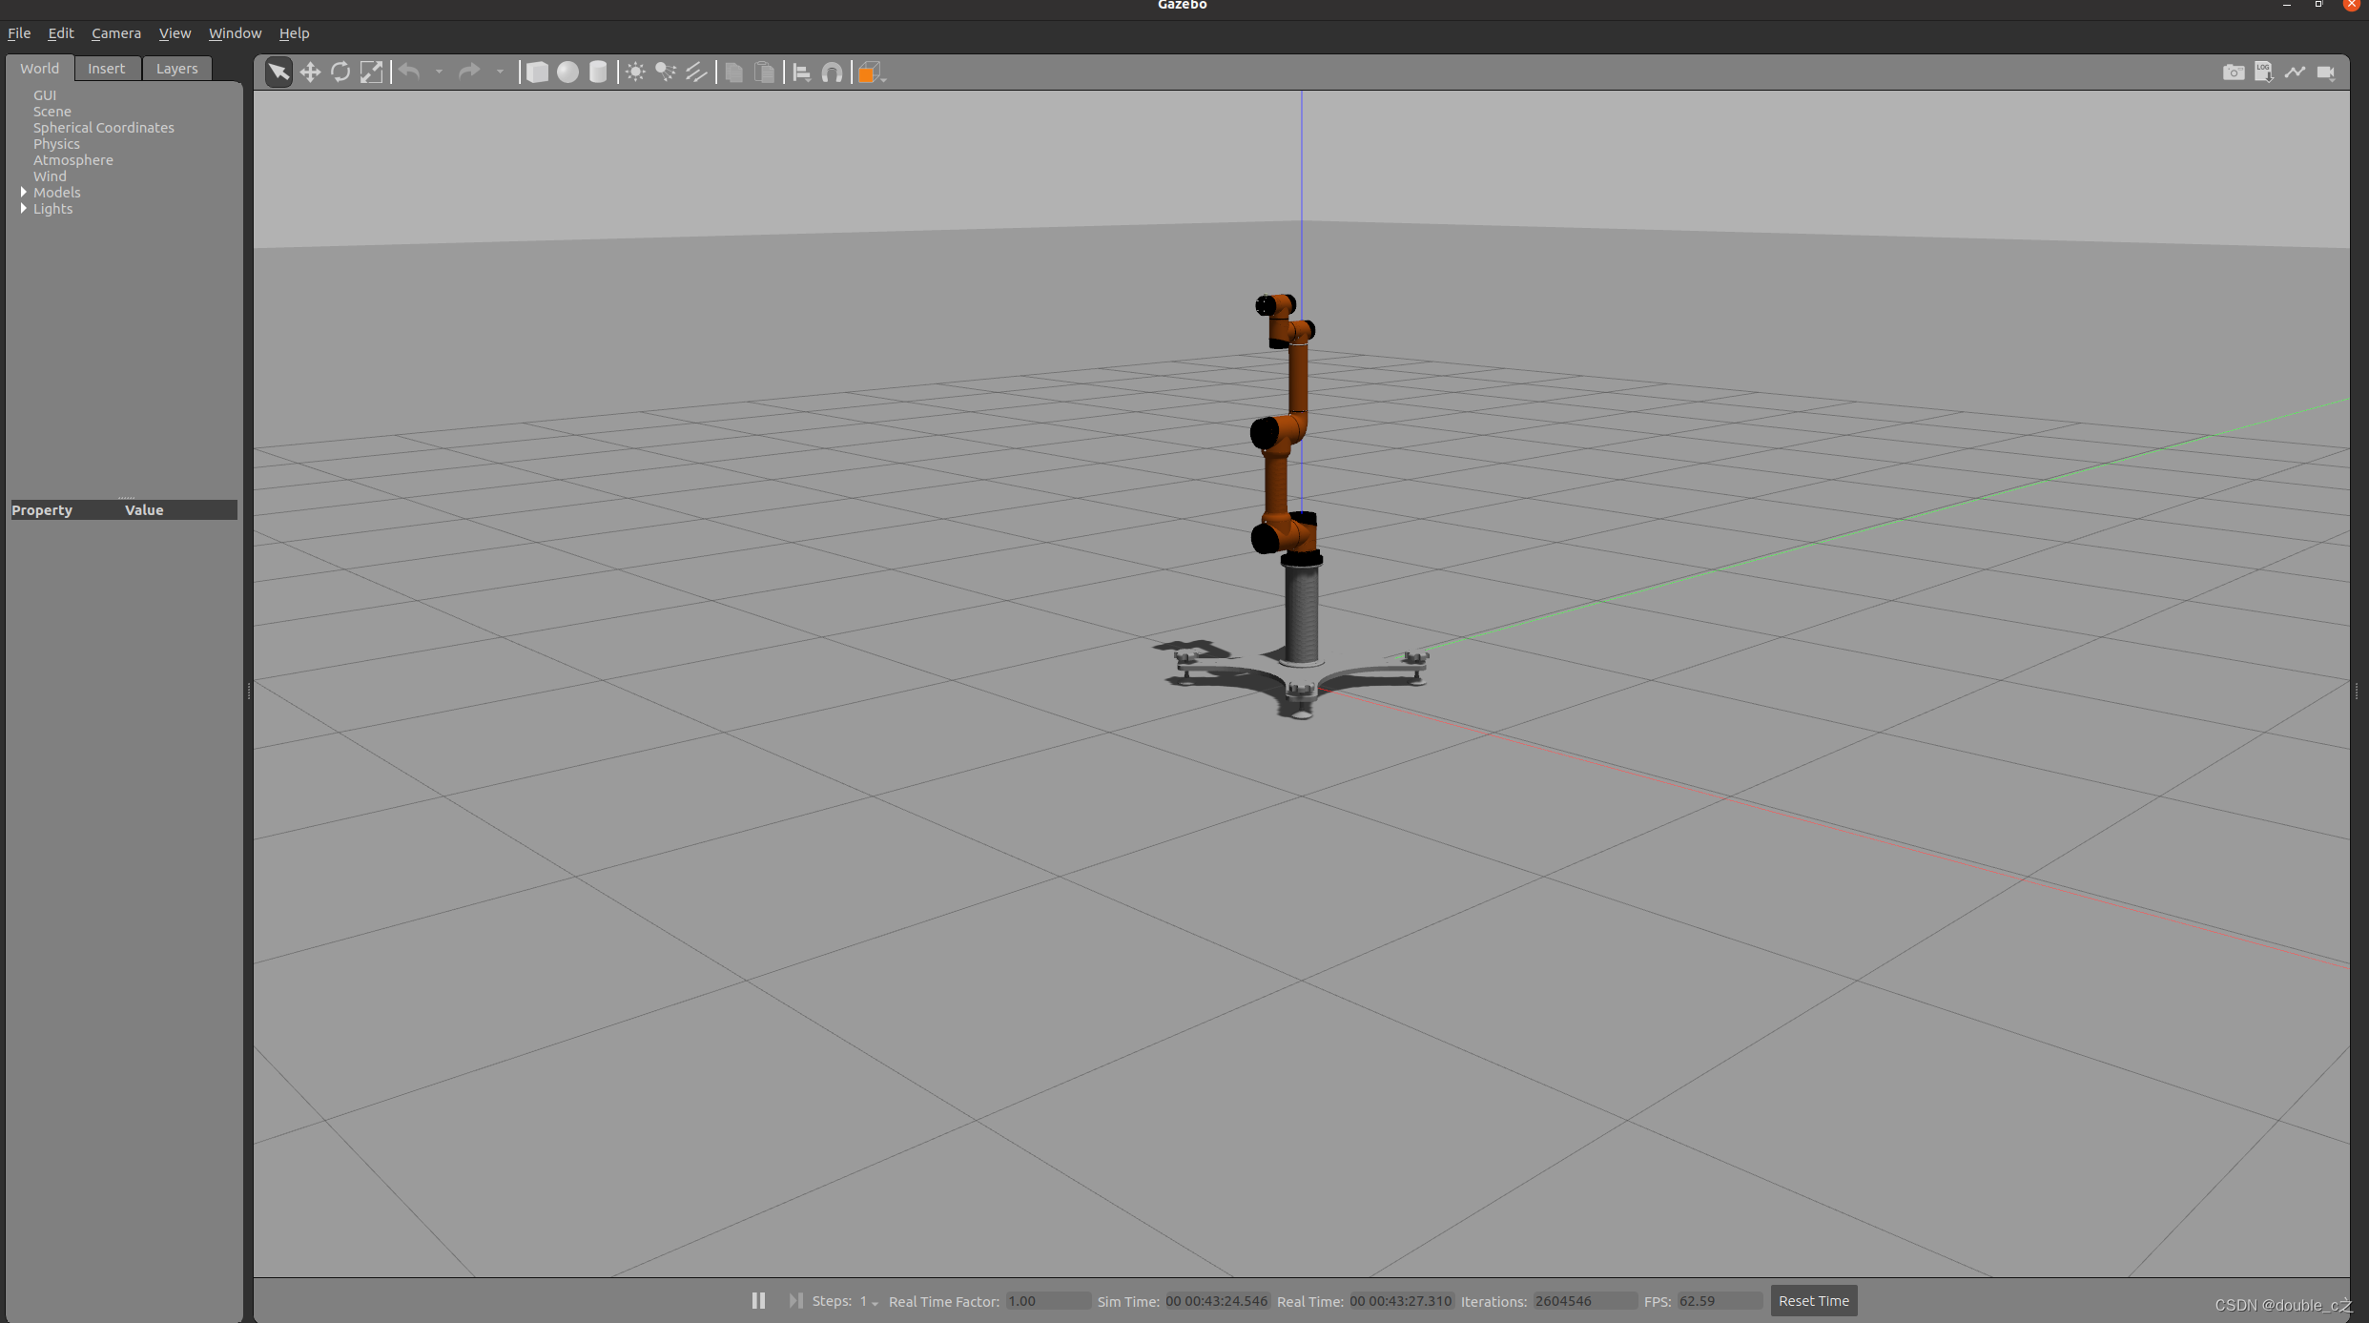Open the Window menu
Screen dimensions: 2369x1323
tap(235, 33)
